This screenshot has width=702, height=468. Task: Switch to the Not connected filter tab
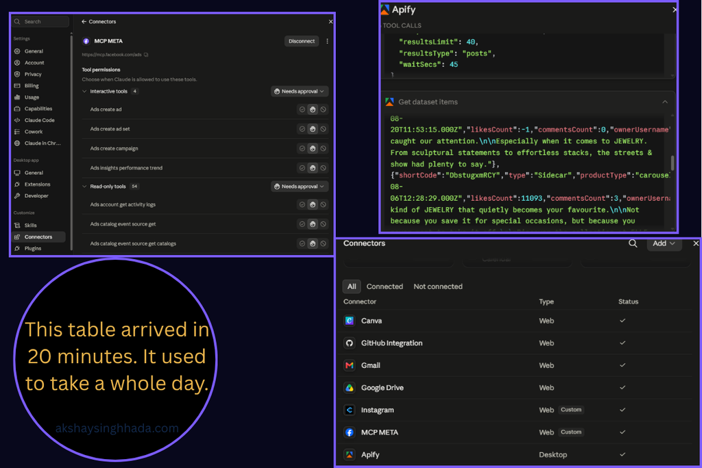pos(438,286)
